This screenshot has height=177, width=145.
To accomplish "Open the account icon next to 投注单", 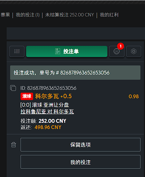I will pos(117,51).
